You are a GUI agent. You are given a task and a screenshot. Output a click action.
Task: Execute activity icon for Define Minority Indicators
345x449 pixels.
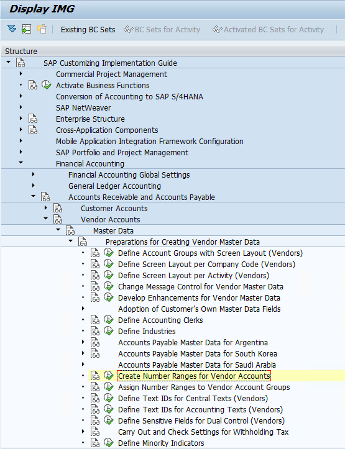109,443
